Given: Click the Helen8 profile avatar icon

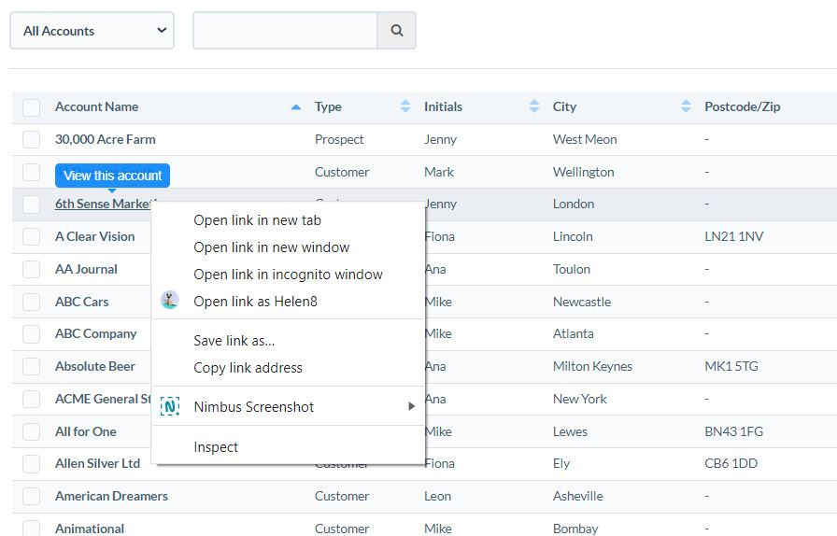Looking at the screenshot, I should pyautogui.click(x=170, y=301).
